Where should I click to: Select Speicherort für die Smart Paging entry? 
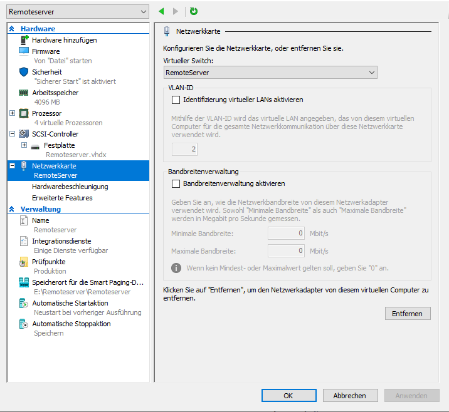pyautogui.click(x=88, y=282)
